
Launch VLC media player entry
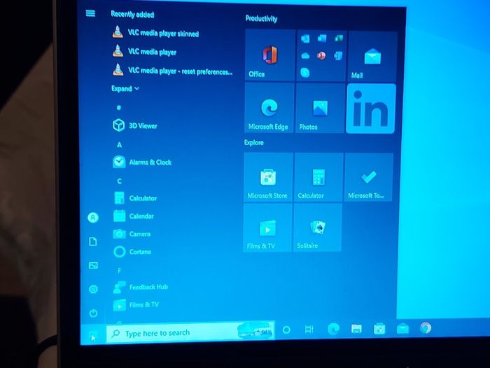click(x=144, y=51)
